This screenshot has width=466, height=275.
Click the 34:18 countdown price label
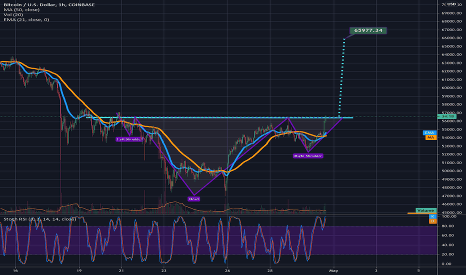(x=447, y=116)
